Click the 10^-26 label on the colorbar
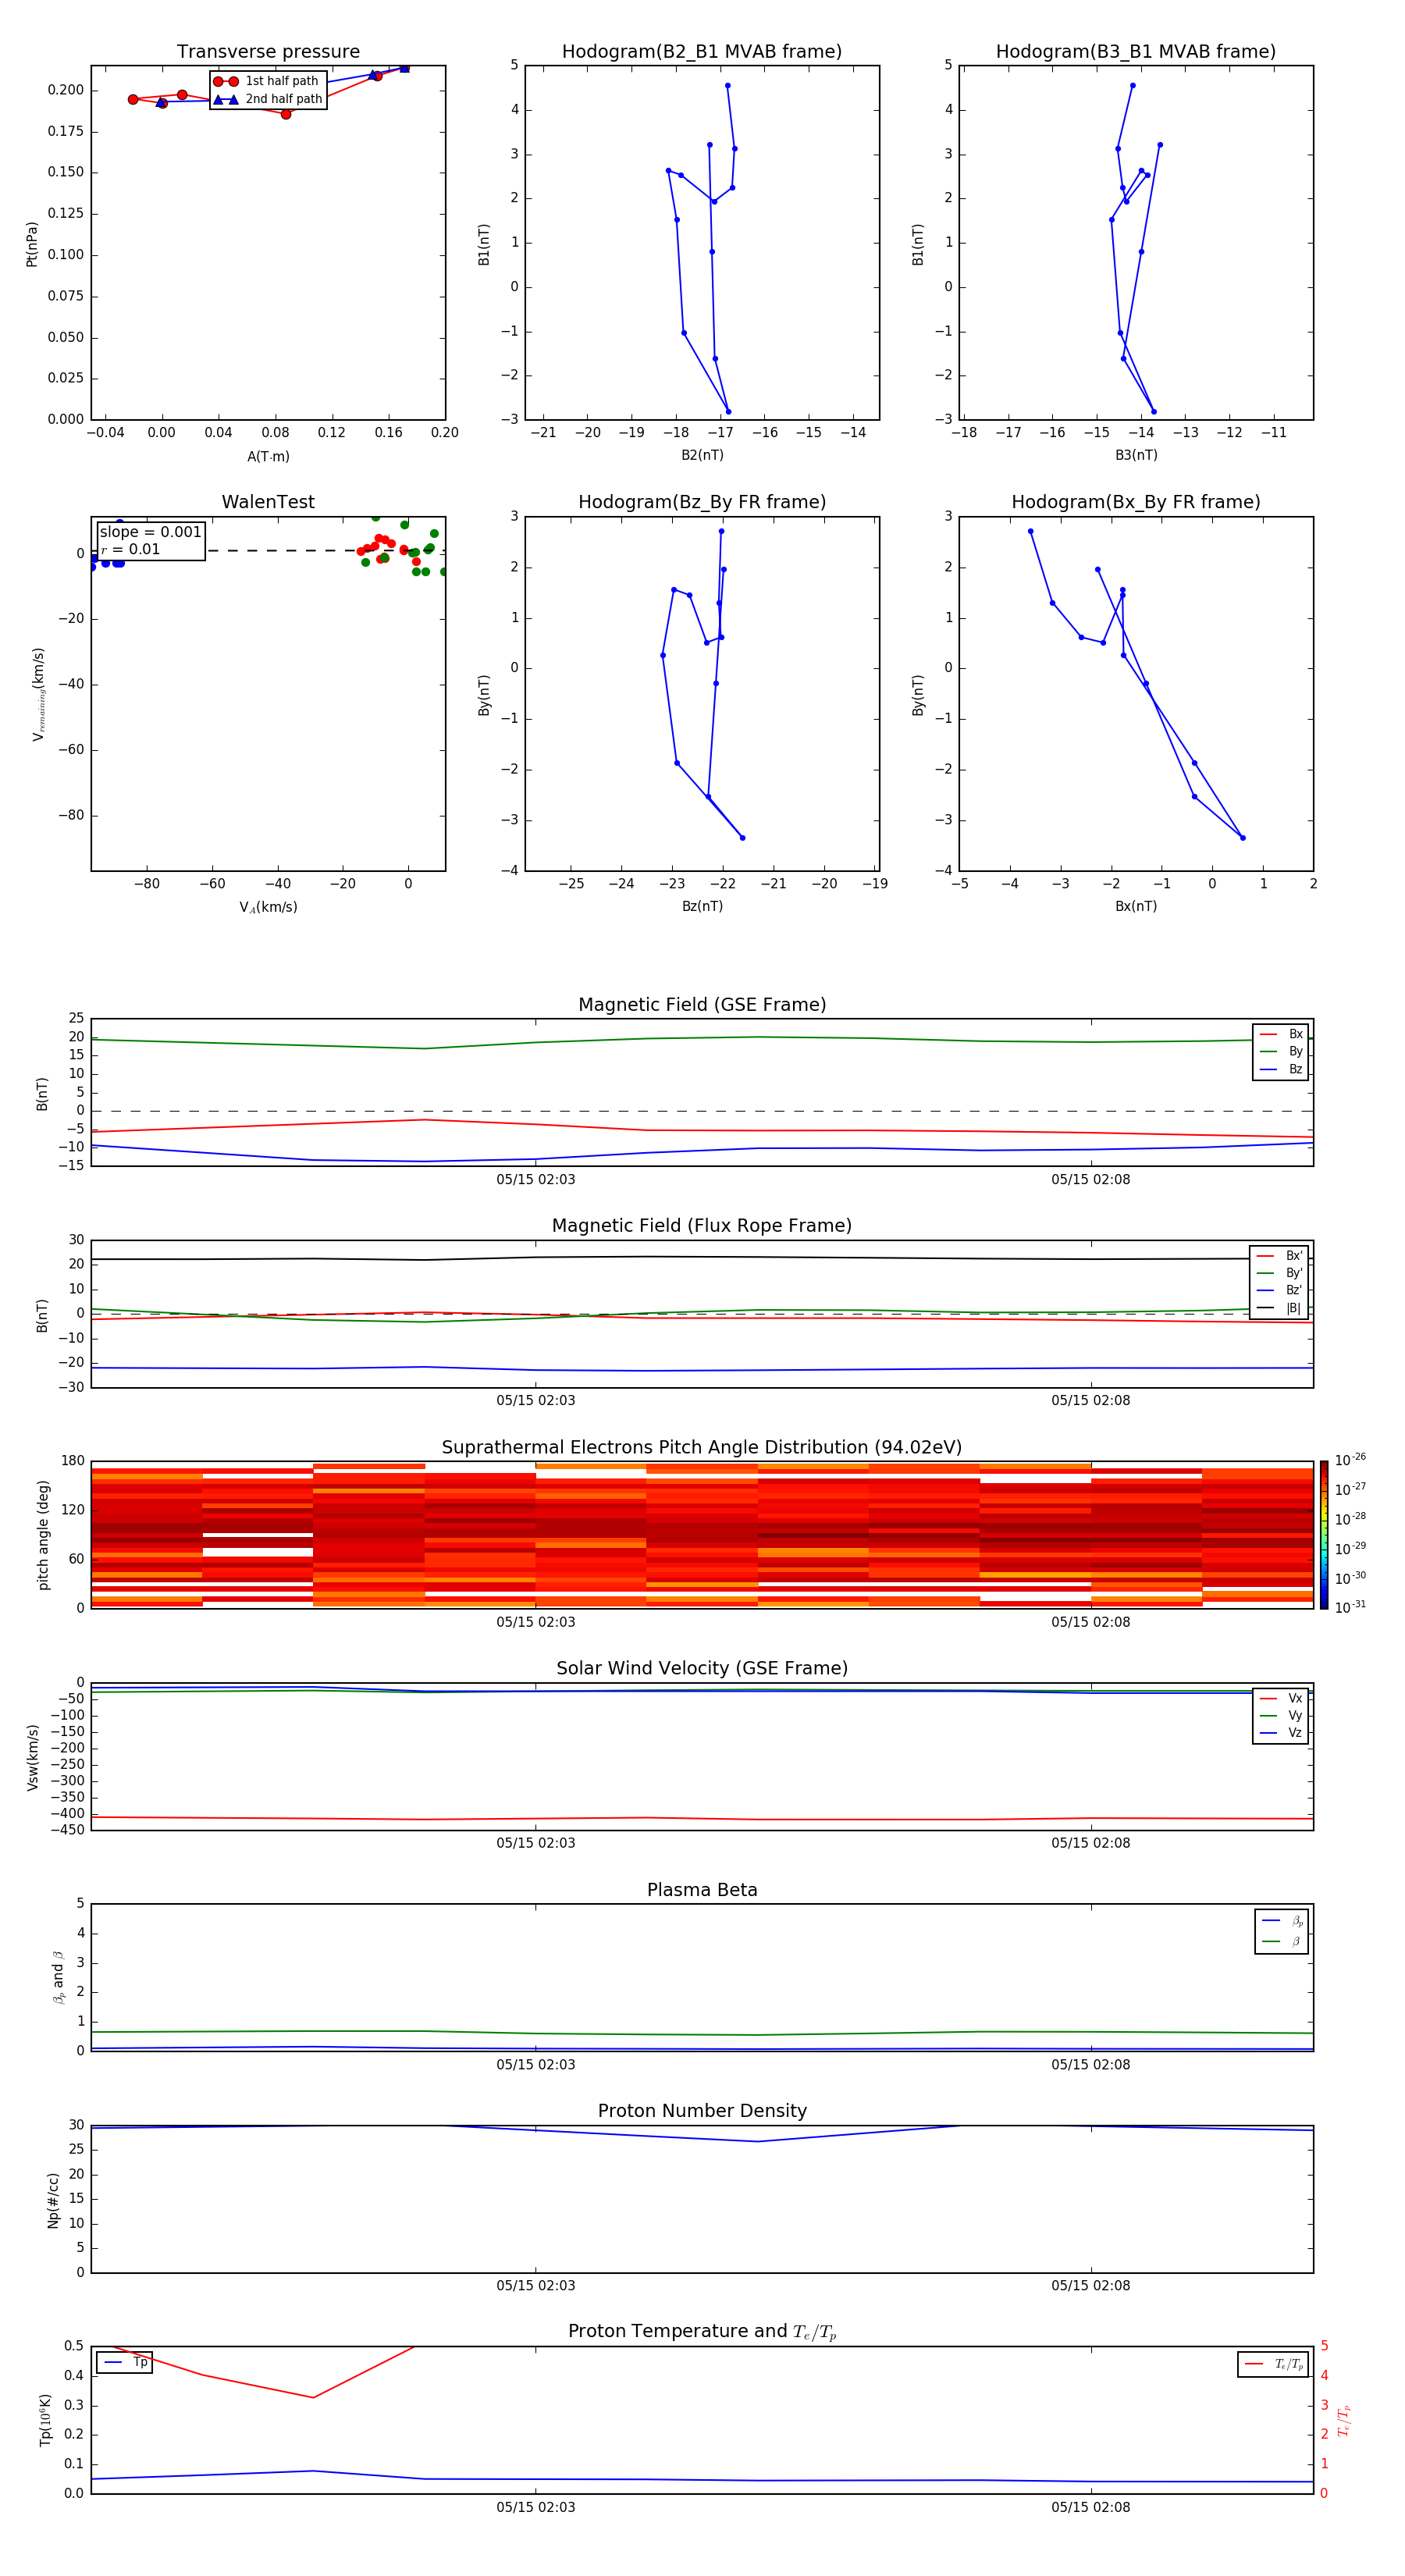The width and height of the screenshot is (1405, 2576). tap(1351, 1460)
